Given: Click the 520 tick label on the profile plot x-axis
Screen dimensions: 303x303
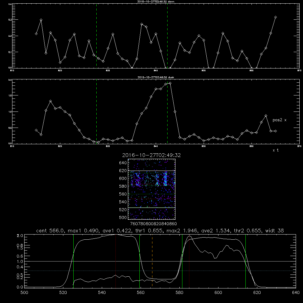Looking at the screenshot, I should (63, 293).
